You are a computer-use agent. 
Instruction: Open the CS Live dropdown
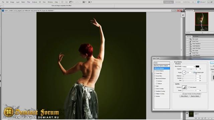coord(203,2)
